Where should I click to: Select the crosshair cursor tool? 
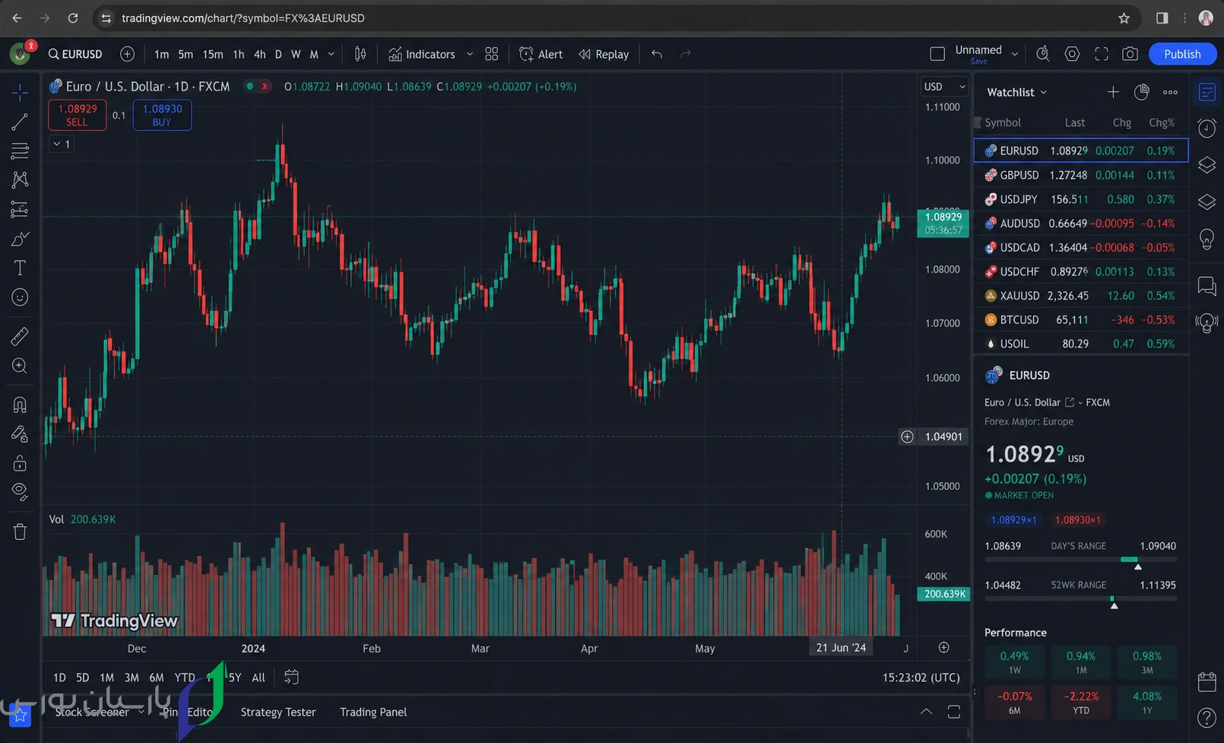point(20,92)
